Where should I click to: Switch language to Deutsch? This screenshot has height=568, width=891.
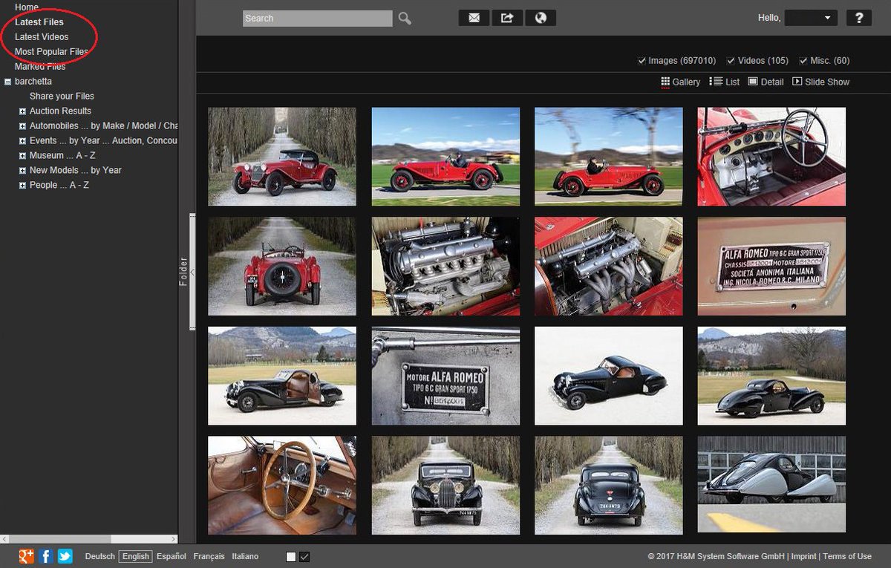(x=100, y=557)
